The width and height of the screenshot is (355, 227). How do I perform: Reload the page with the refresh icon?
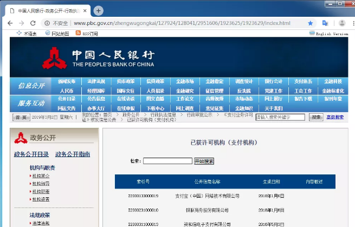[x=33, y=23]
